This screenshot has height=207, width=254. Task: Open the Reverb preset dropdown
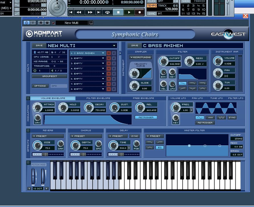(48, 136)
